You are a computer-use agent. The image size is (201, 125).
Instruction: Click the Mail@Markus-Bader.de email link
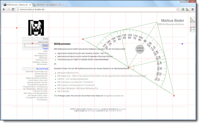pos(114,96)
